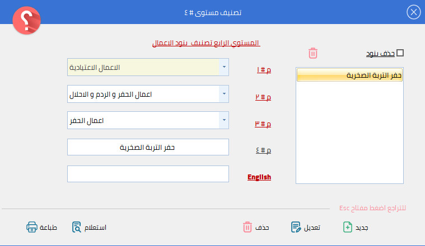Image resolution: width=425 pixels, height=246 pixels.
Task: Click the print (طباعة) printer icon
Action: click(x=31, y=227)
